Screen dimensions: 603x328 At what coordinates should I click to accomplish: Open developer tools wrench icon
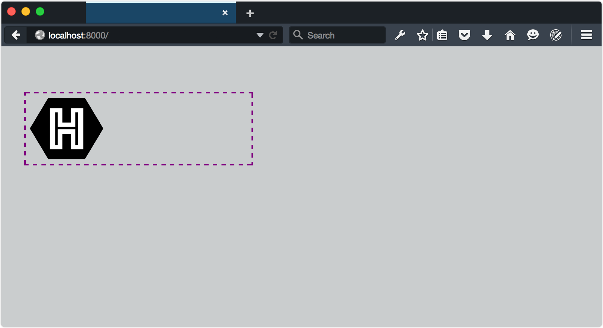(400, 35)
